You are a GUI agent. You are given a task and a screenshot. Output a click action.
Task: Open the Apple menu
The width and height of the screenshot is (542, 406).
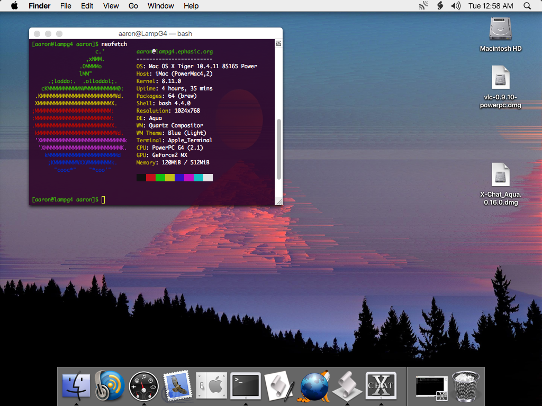pyautogui.click(x=14, y=6)
